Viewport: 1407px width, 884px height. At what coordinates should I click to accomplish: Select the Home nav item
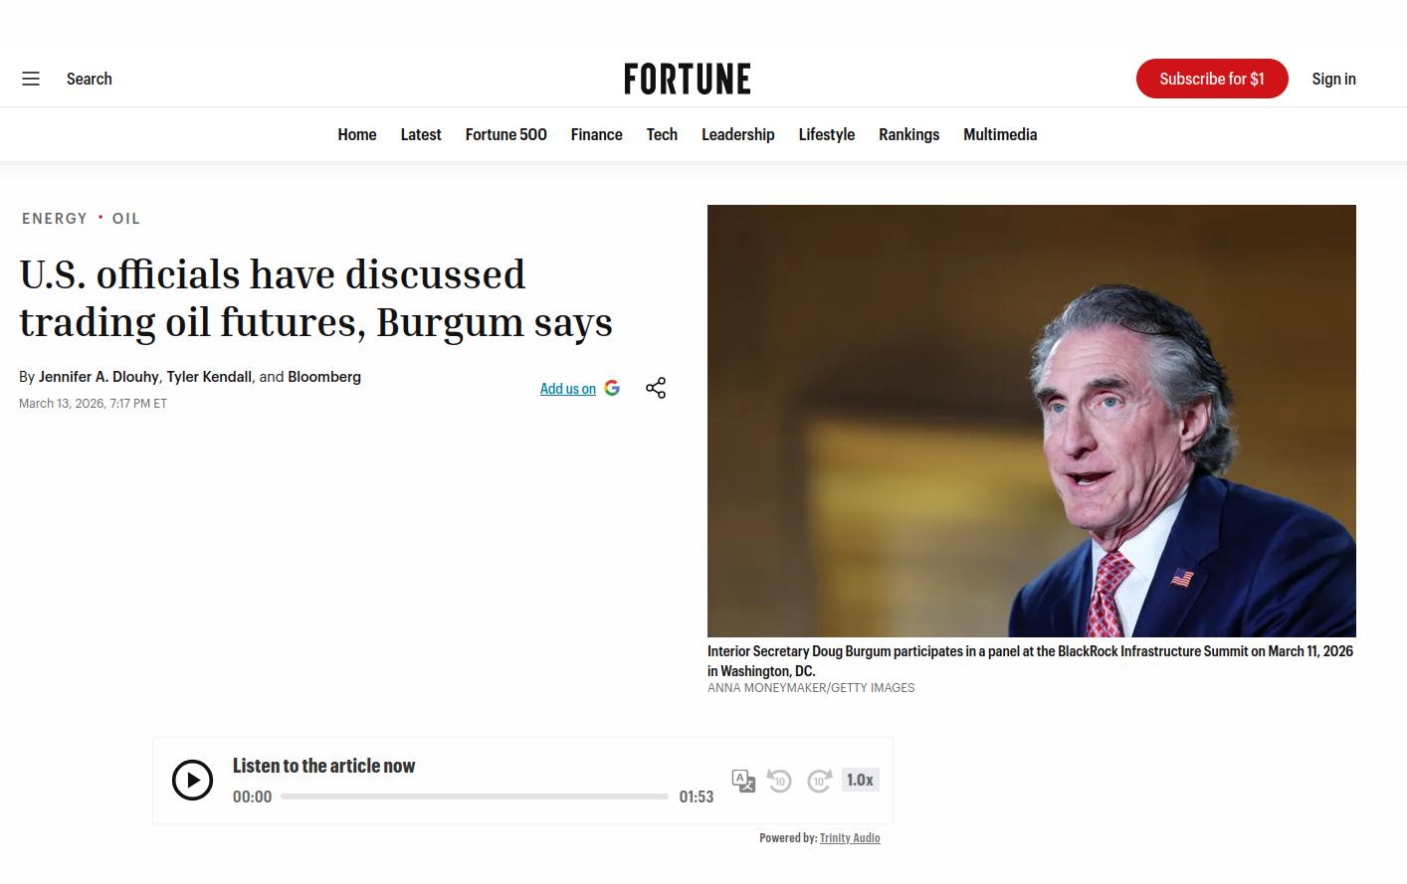pyautogui.click(x=357, y=134)
